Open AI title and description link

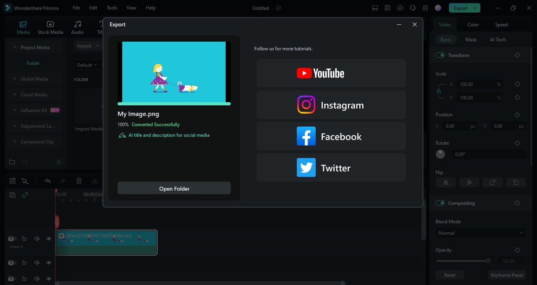tap(164, 135)
